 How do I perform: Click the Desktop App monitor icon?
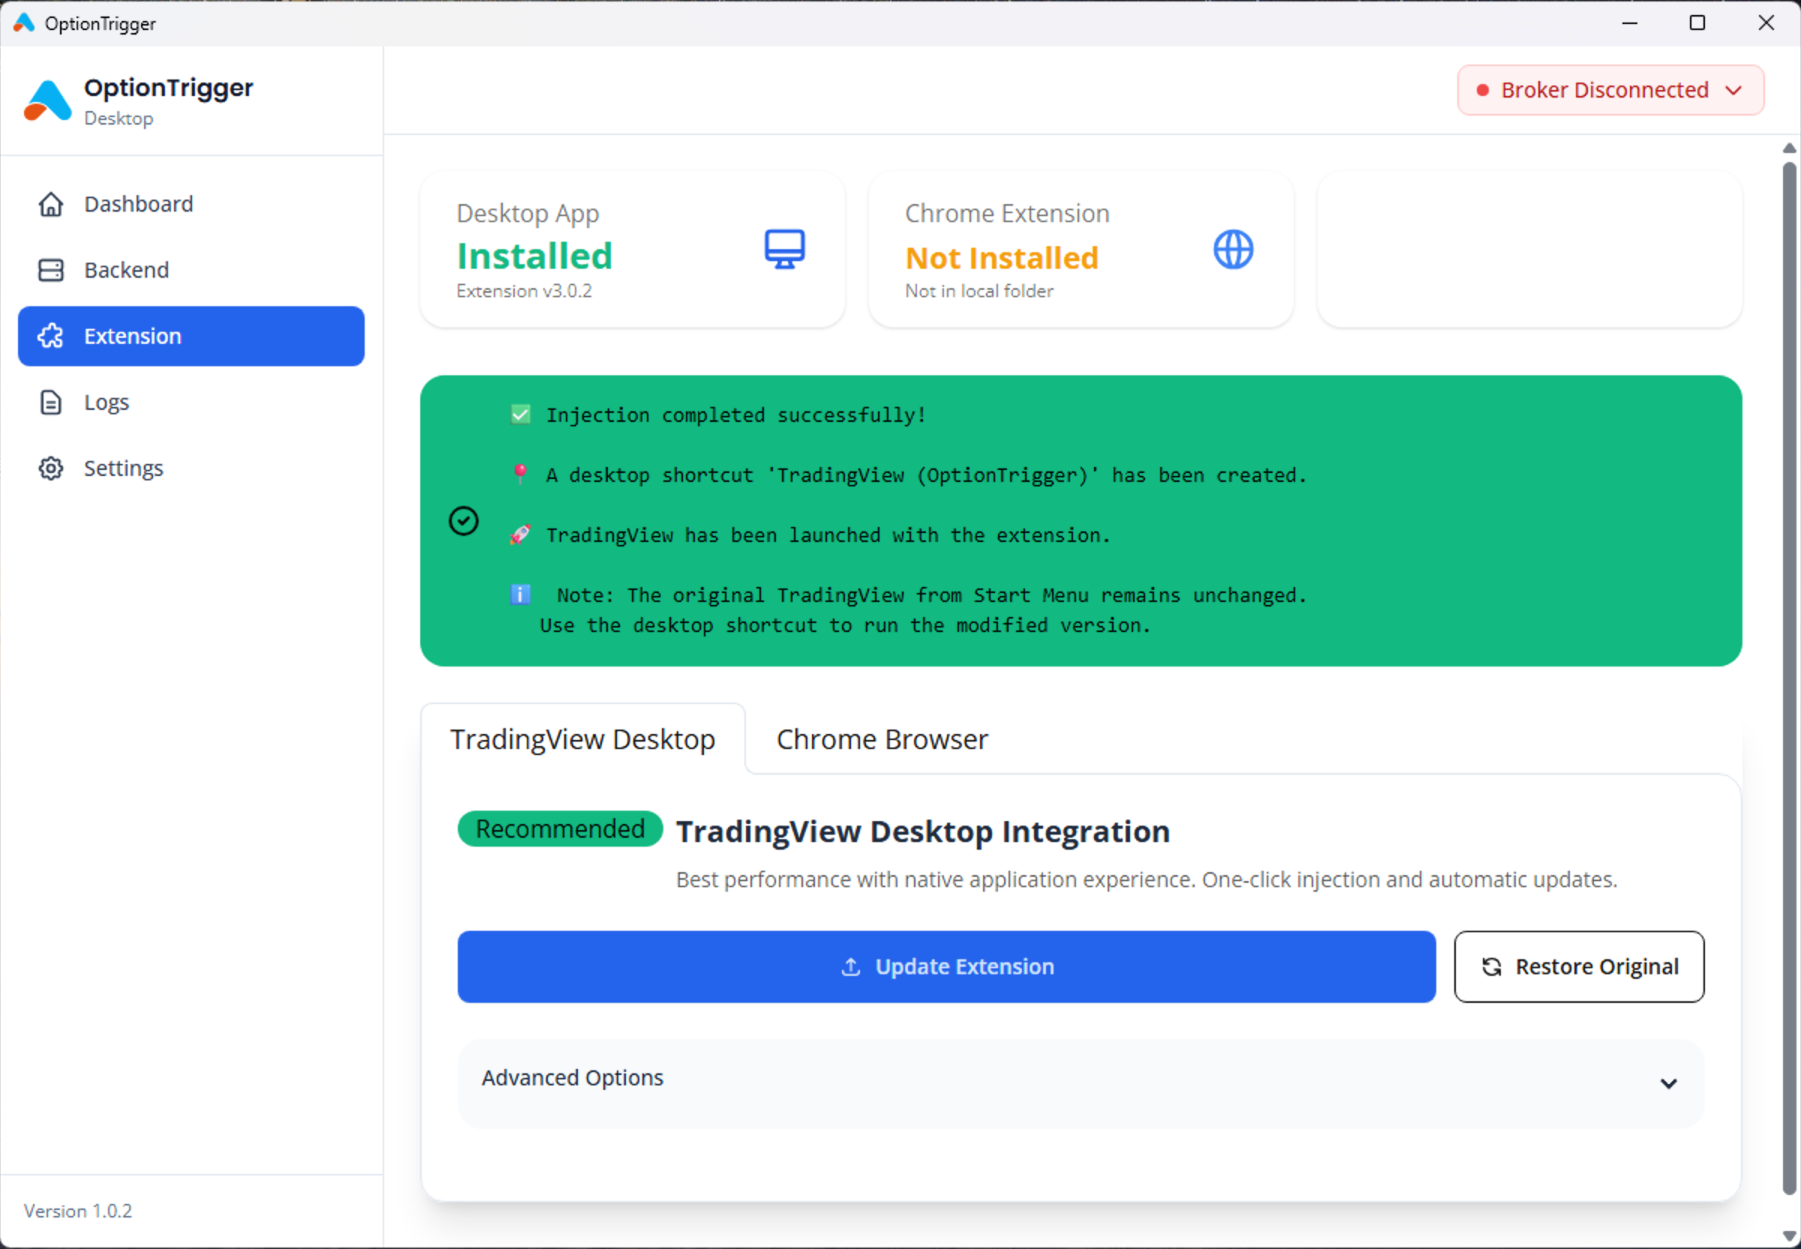click(x=785, y=250)
